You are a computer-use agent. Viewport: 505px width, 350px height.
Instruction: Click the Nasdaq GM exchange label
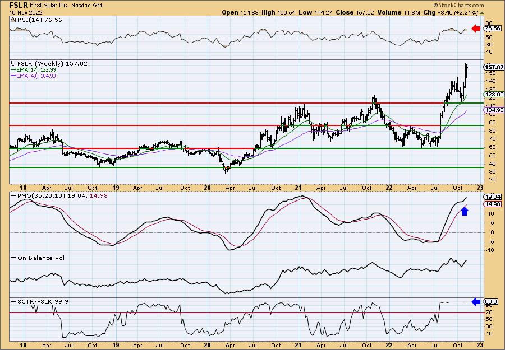pyautogui.click(x=85, y=6)
